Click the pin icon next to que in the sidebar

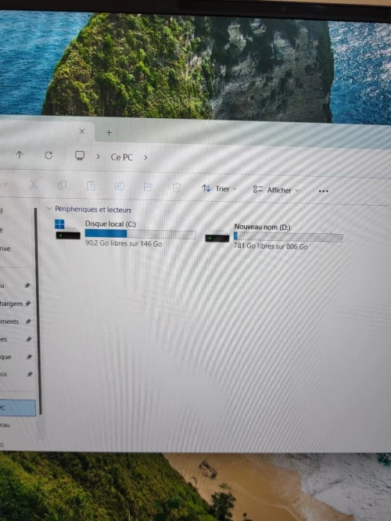click(x=29, y=357)
